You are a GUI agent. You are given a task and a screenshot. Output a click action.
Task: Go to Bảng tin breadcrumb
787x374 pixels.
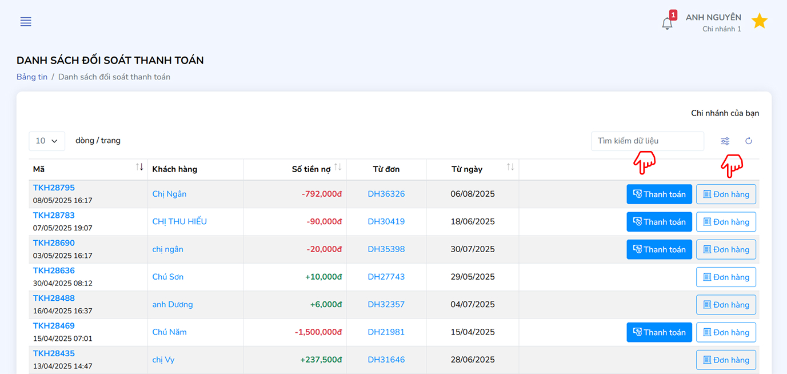32,77
